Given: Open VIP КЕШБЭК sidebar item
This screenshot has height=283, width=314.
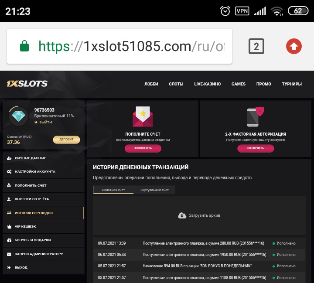Looking at the screenshot, I should click(x=44, y=226).
